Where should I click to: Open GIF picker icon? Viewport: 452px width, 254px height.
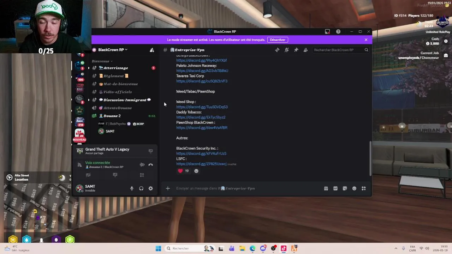335,188
